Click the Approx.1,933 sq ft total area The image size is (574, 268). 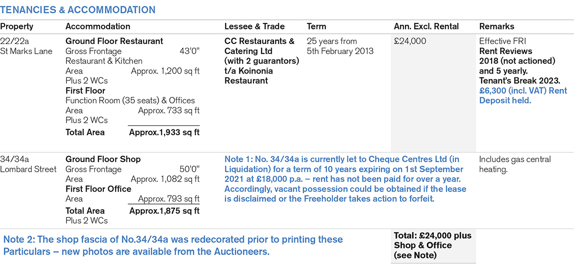164,132
